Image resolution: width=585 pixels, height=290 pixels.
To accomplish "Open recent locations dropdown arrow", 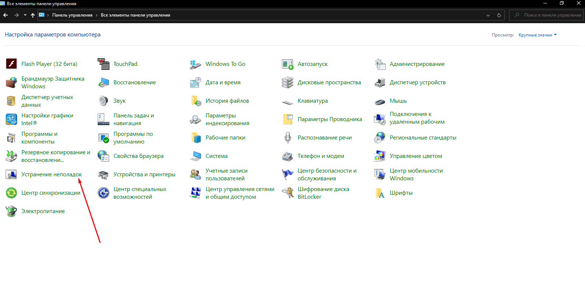I will (x=25, y=15).
